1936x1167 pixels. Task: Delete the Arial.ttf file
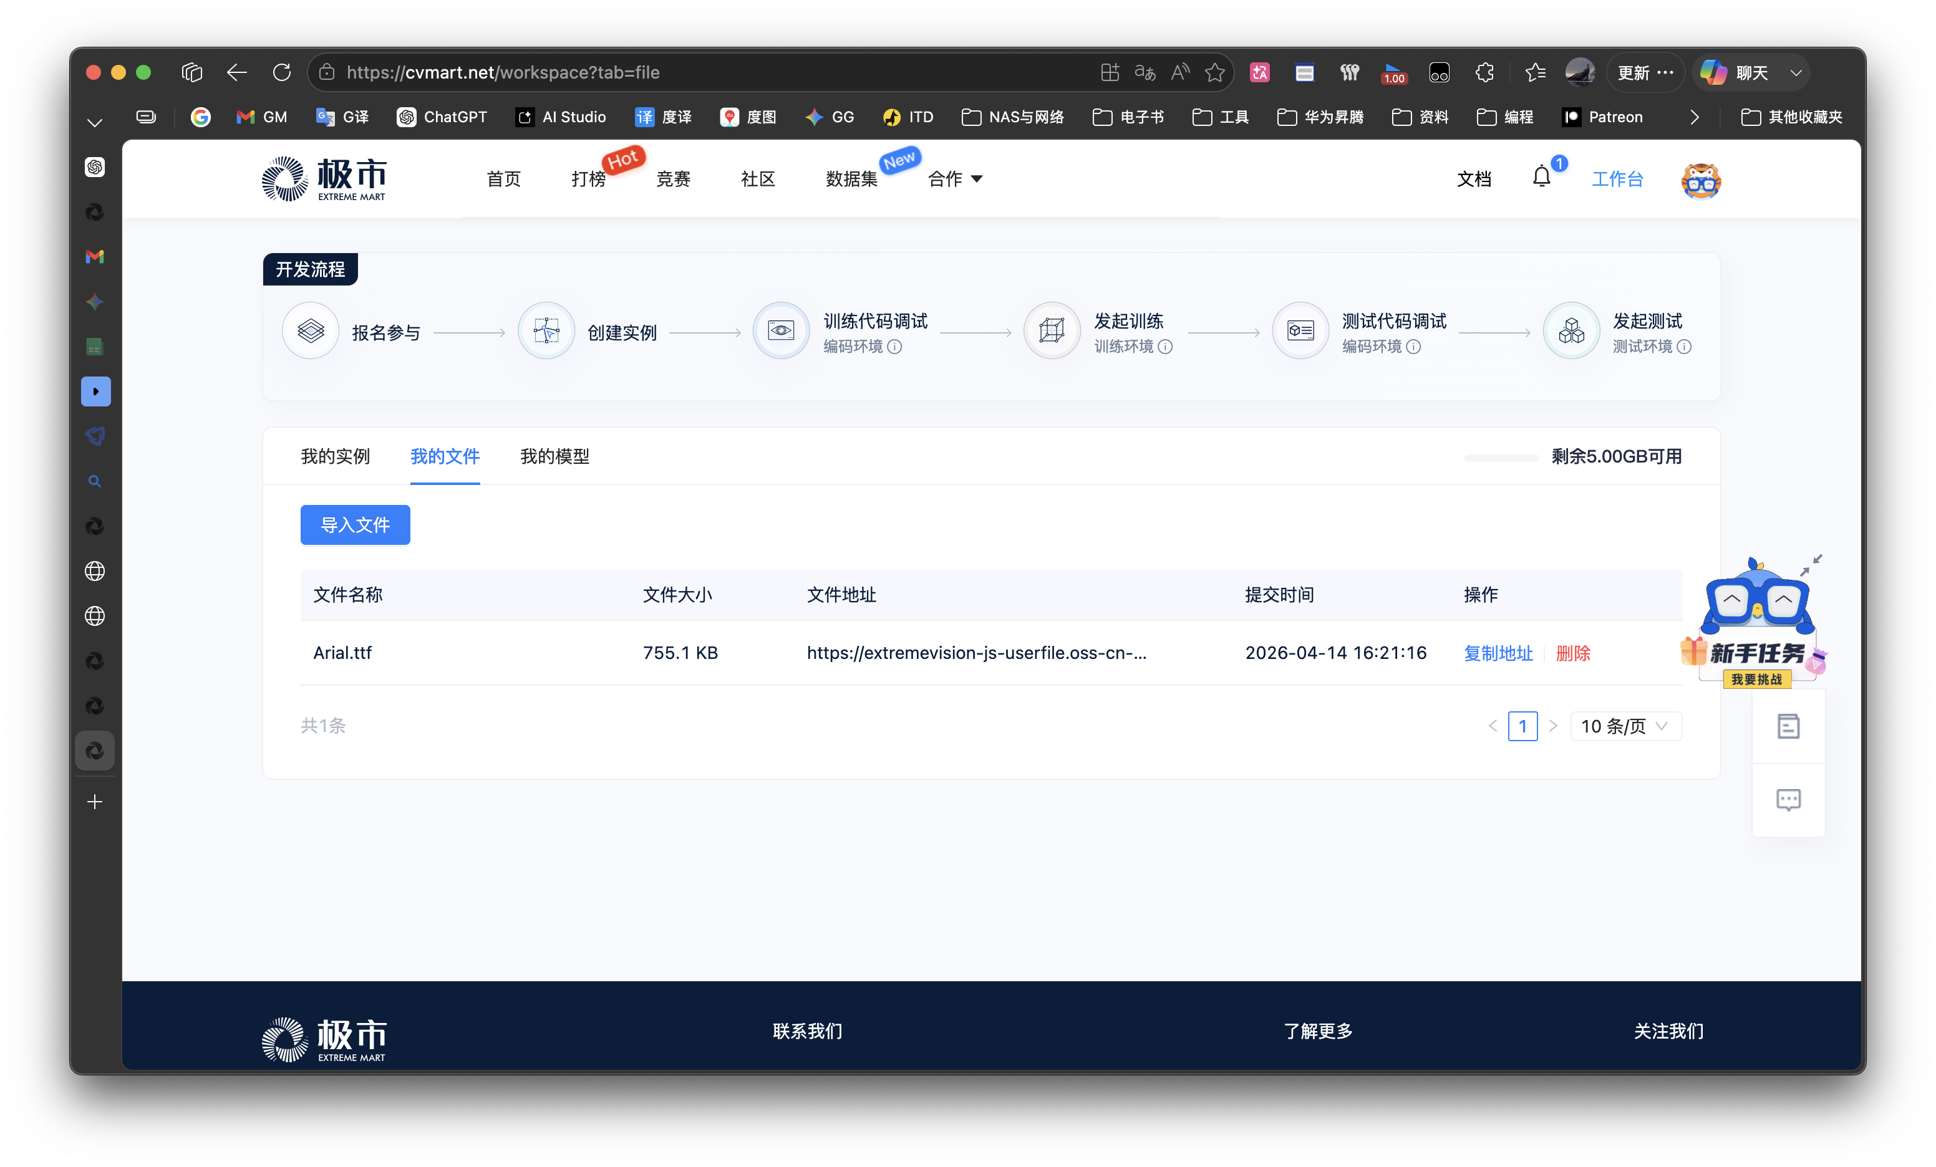pyautogui.click(x=1572, y=653)
